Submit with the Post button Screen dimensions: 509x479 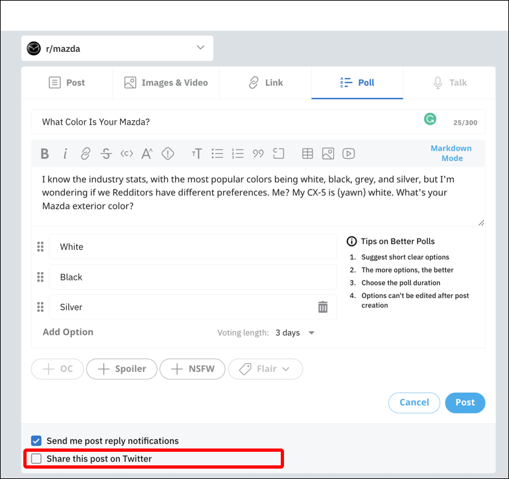coord(465,402)
